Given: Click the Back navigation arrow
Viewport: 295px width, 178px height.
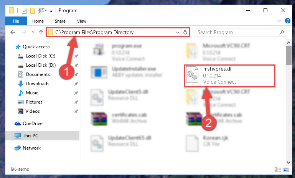Looking at the screenshot, I should tap(13, 32).
